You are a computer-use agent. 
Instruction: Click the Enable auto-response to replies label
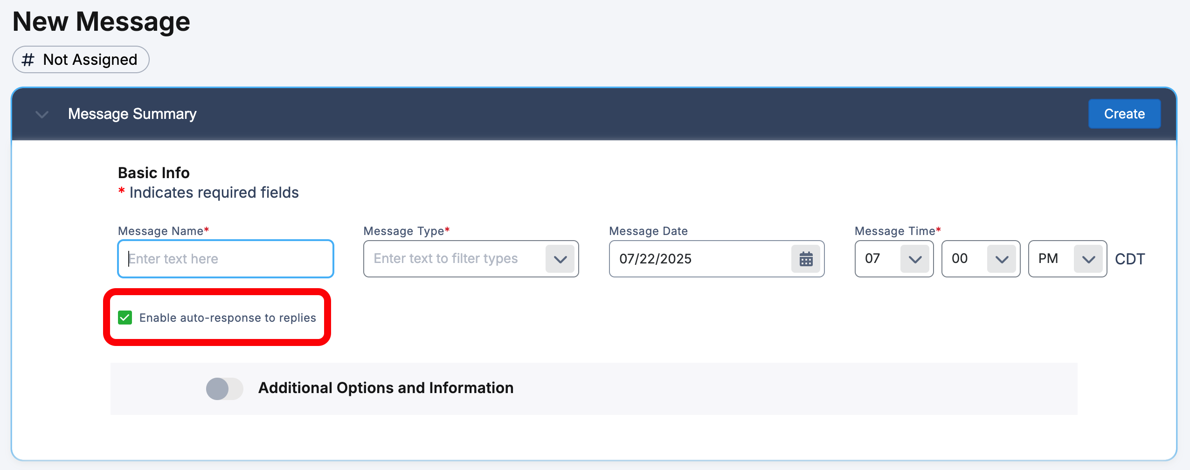pyautogui.click(x=228, y=318)
